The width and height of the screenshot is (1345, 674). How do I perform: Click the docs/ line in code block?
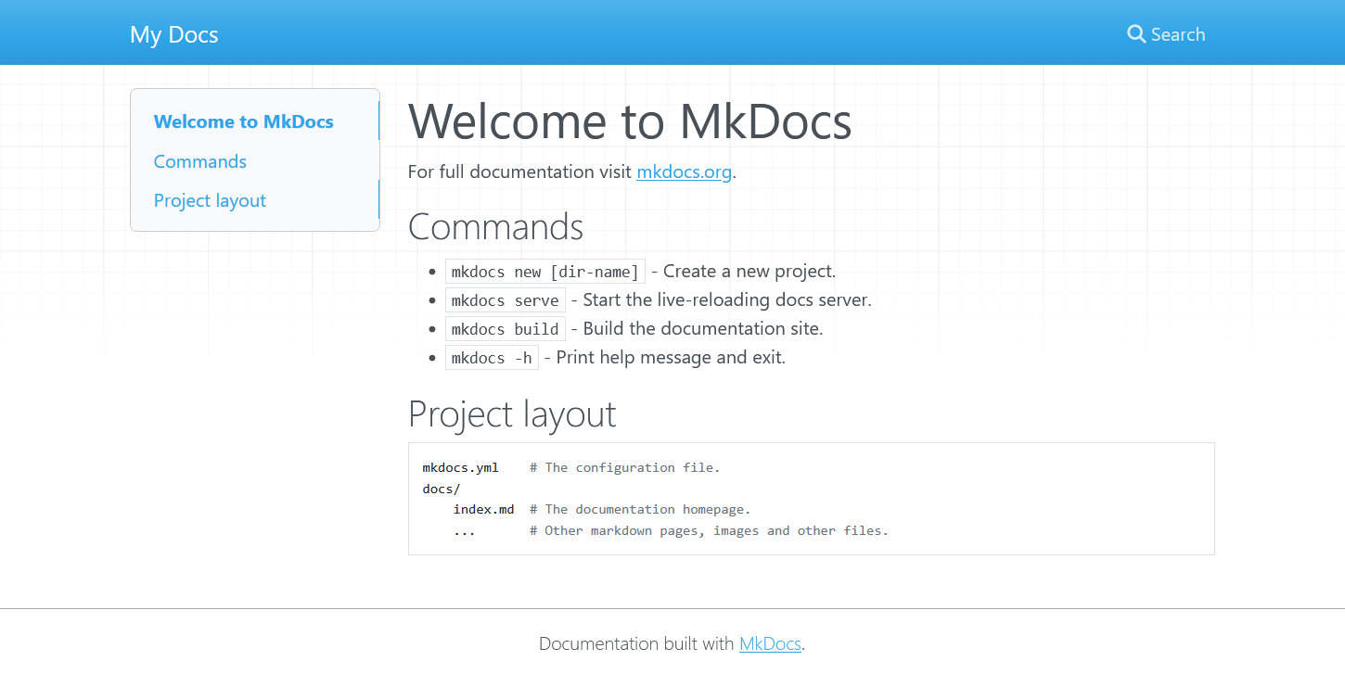442,489
